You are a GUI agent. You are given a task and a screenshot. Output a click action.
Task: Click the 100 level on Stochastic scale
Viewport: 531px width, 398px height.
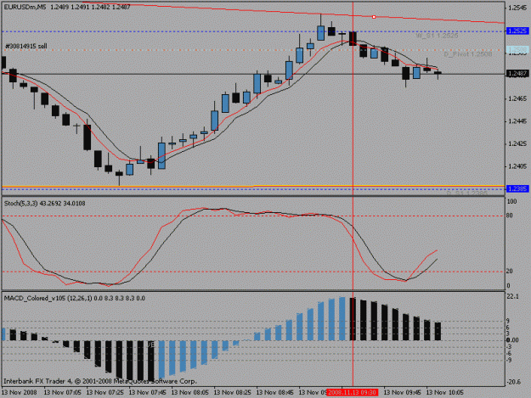pyautogui.click(x=512, y=201)
